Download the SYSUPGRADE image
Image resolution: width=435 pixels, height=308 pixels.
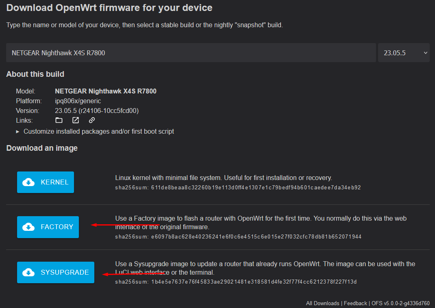tap(56, 272)
